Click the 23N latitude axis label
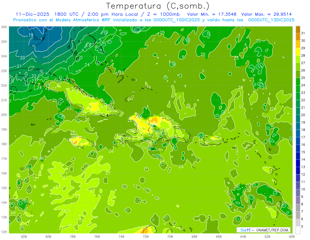The width and height of the screenshot is (310, 240). pos(4,71)
